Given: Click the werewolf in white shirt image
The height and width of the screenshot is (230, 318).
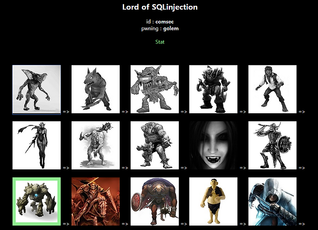Looking at the screenshot, I should [x=273, y=89].
